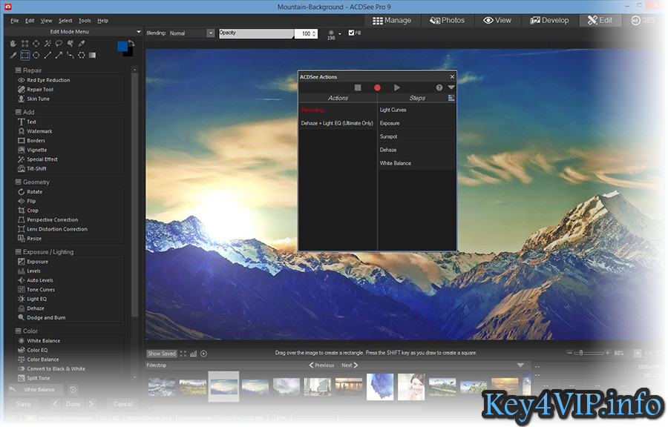
Task: Select 'Dehaze + Light EQ (Ultimate Only)' action
Action: pyautogui.click(x=338, y=123)
